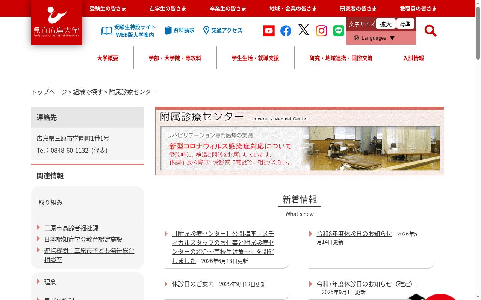Screen dimensions: 481x300
Task: Open the 学部・大学院・専攻科 navigation item
Action: [x=175, y=58]
